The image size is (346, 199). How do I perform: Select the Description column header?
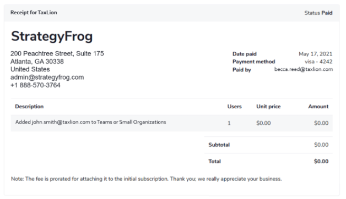pos(29,107)
